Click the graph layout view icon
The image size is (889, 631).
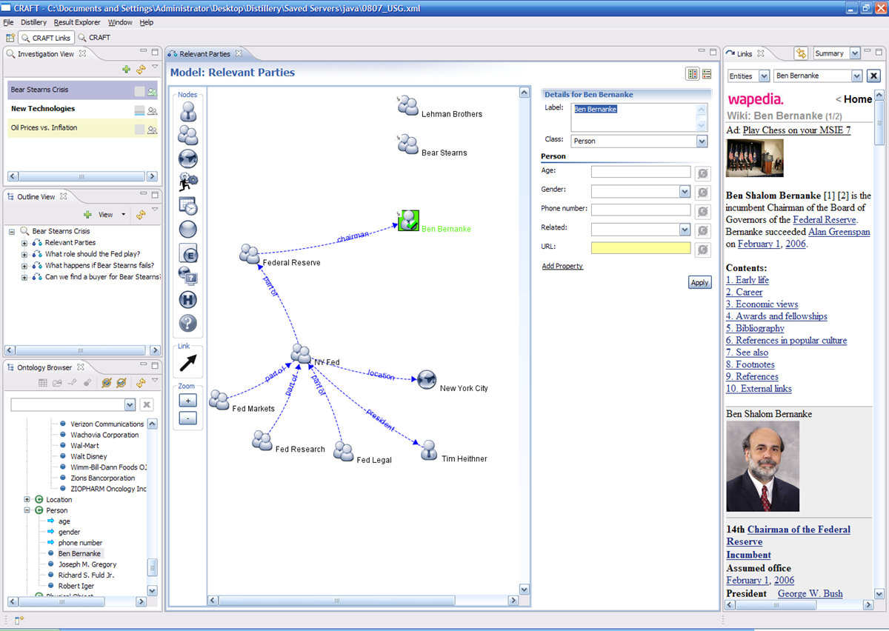point(693,73)
